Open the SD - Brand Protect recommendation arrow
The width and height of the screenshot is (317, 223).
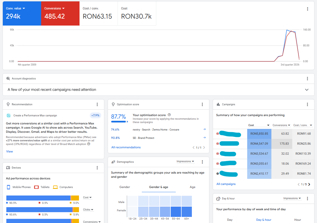[x=204, y=137]
